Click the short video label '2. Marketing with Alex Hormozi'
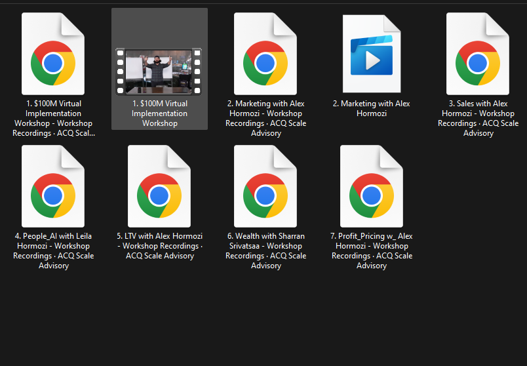The width and height of the screenshot is (527, 366). (372, 108)
